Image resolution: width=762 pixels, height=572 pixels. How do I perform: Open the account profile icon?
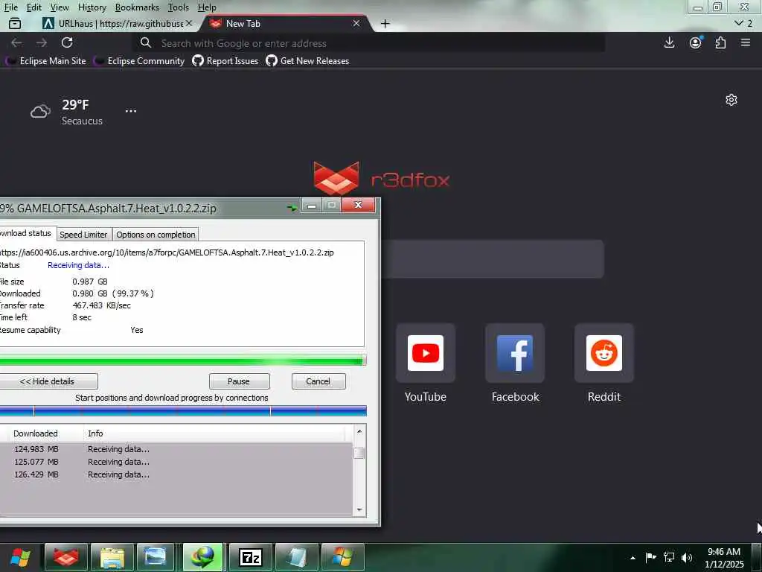point(696,42)
